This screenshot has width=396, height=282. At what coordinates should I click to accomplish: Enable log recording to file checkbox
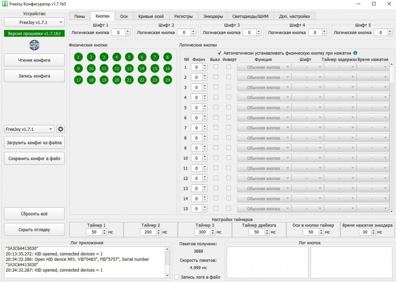(x=177, y=277)
